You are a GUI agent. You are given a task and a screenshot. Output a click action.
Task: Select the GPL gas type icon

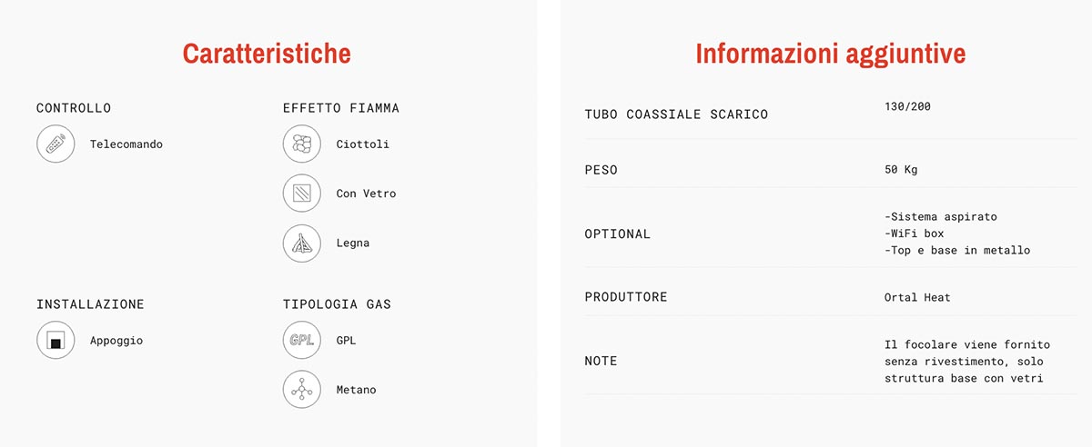(x=302, y=341)
